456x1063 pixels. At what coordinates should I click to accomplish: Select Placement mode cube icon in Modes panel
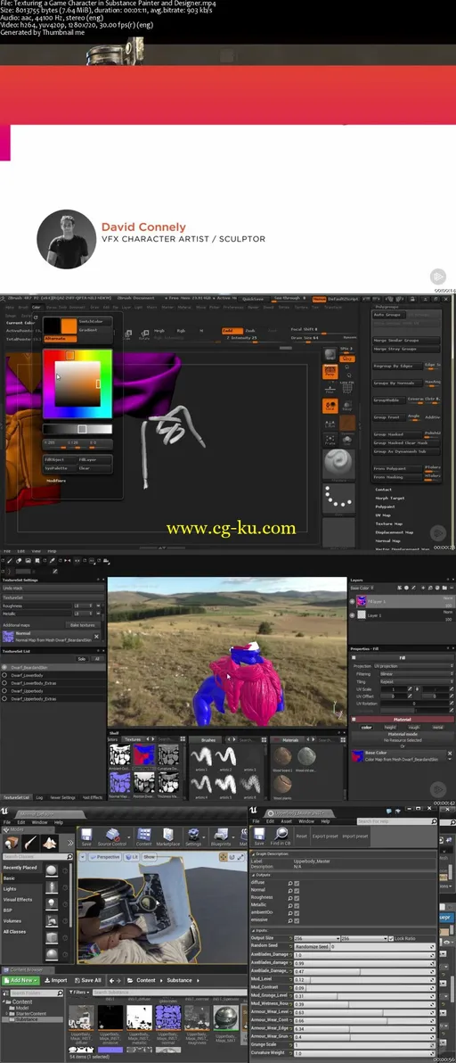point(11,844)
